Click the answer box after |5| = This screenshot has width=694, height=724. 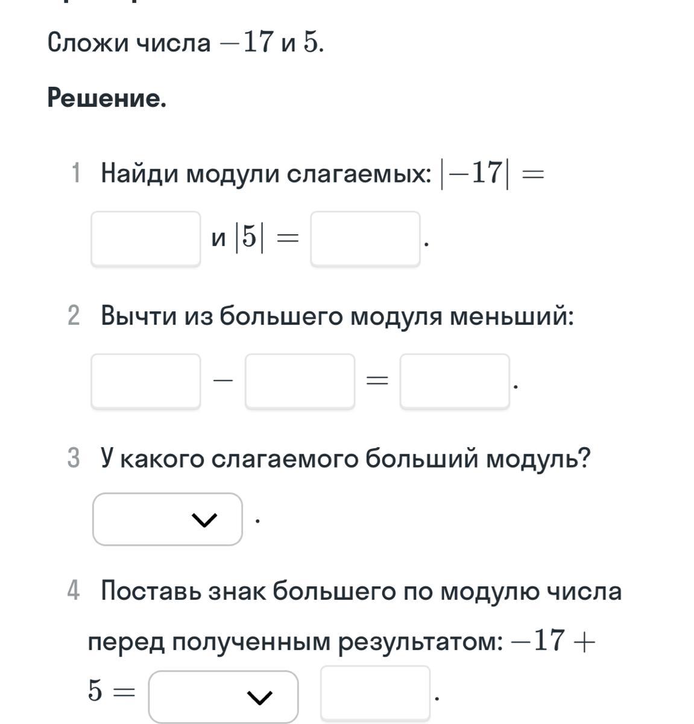click(x=365, y=238)
